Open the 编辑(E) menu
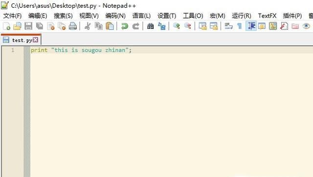 [38, 16]
